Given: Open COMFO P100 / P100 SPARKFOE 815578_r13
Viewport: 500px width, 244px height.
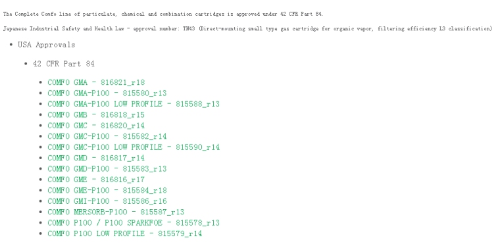Looking at the screenshot, I should click(134, 223).
